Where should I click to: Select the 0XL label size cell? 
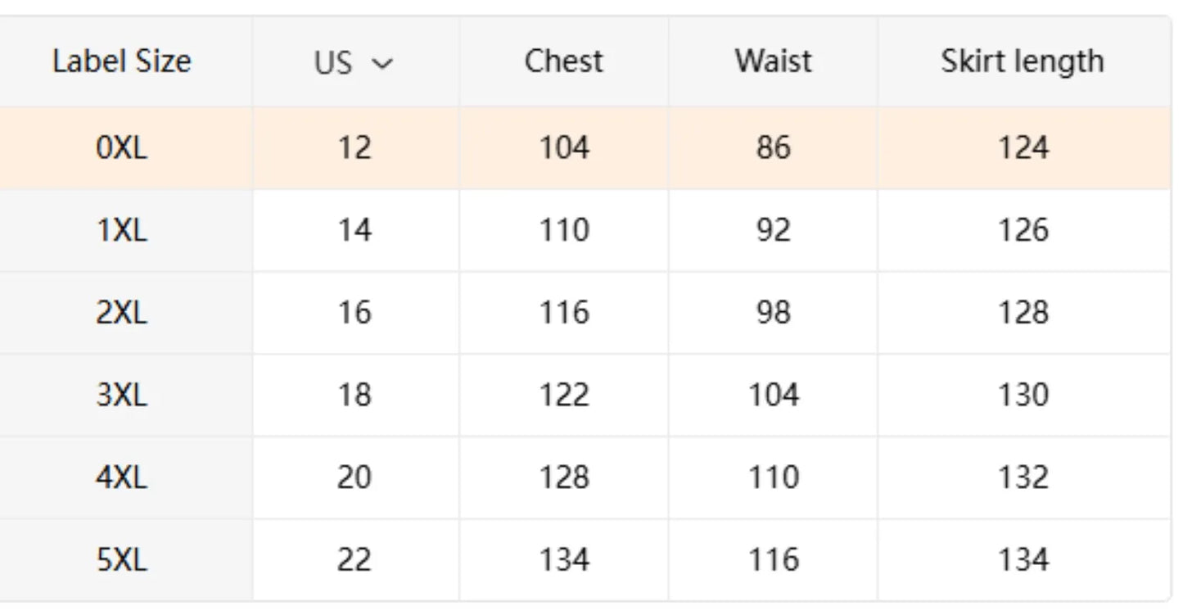(122, 148)
